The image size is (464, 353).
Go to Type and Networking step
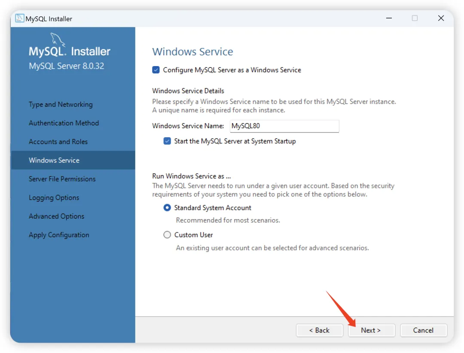[61, 105]
